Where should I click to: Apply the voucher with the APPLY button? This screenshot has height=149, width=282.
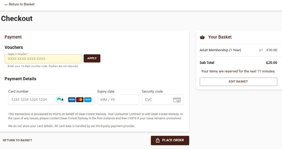92,58
